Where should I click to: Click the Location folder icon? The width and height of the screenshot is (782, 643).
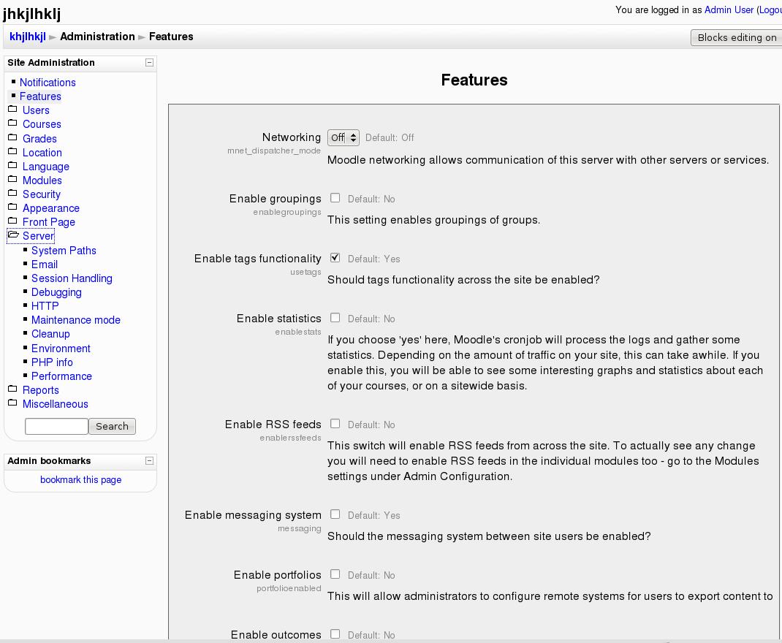pos(12,151)
